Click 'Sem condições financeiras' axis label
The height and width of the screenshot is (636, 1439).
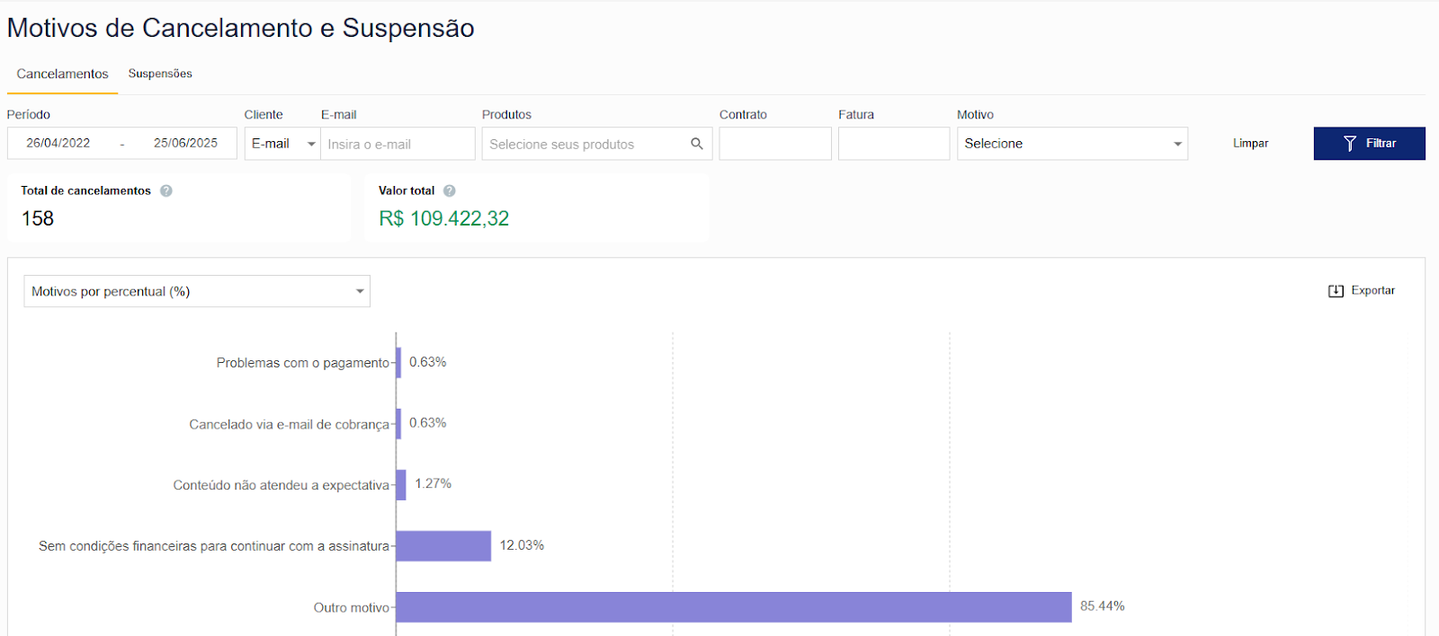[214, 546]
